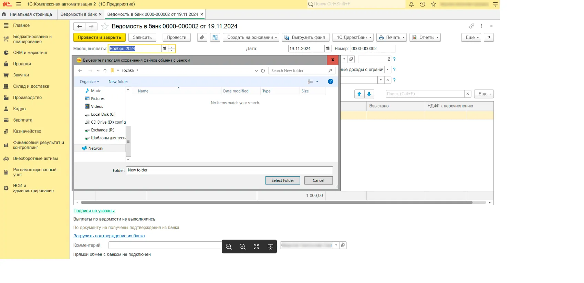Refresh the folder dialog listing
Screen dimensions: 584x283
click(x=263, y=71)
